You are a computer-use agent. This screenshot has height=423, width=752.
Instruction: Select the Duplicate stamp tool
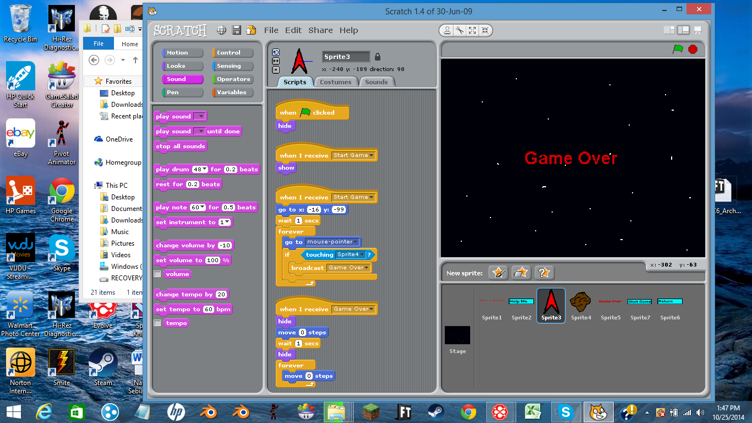tap(447, 30)
